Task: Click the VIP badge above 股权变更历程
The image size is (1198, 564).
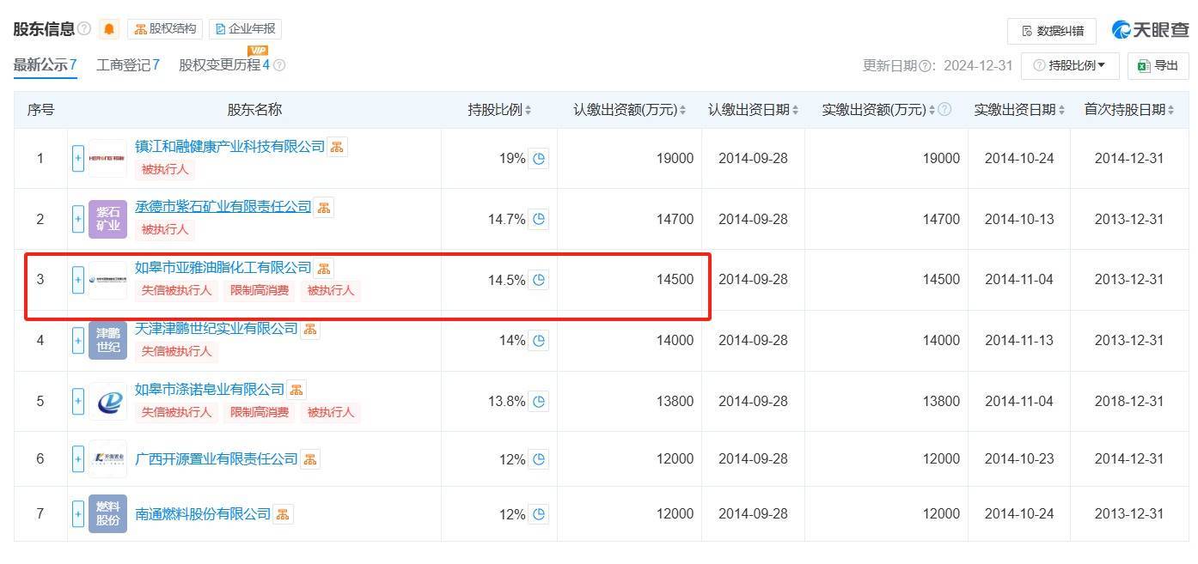Action: [x=257, y=50]
